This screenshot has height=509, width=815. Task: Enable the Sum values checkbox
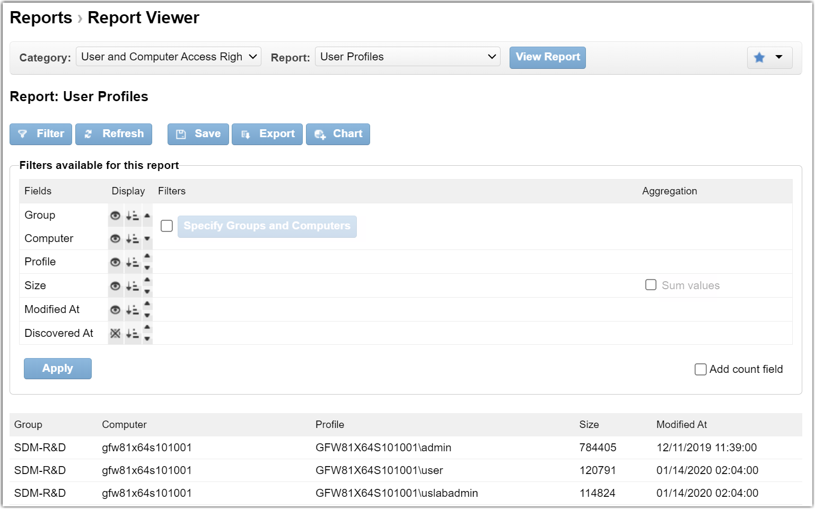[651, 285]
